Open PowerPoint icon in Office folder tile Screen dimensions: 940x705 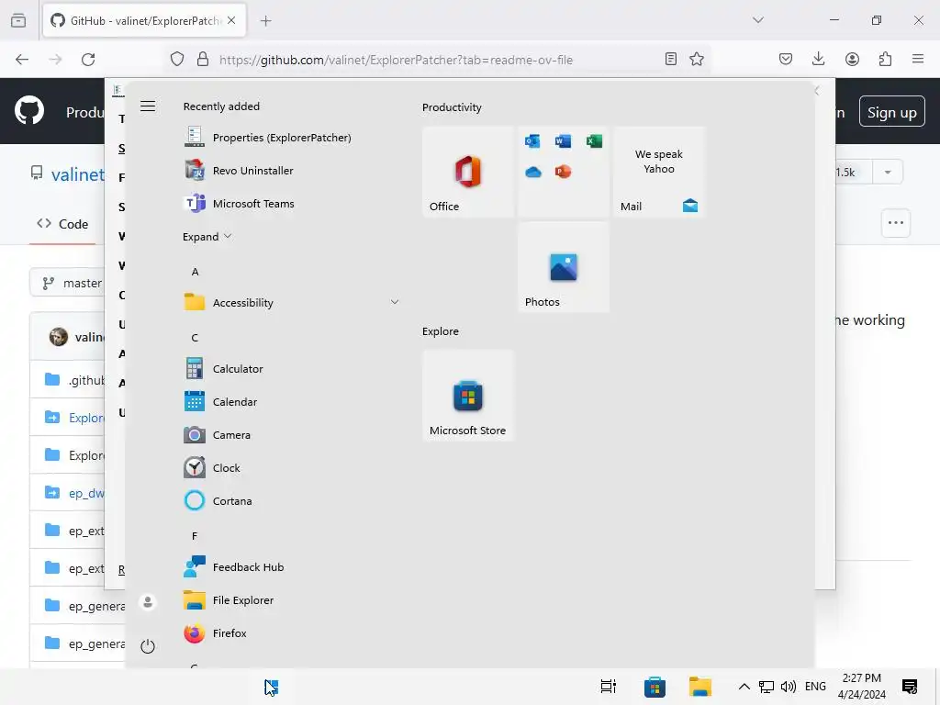pyautogui.click(x=563, y=172)
